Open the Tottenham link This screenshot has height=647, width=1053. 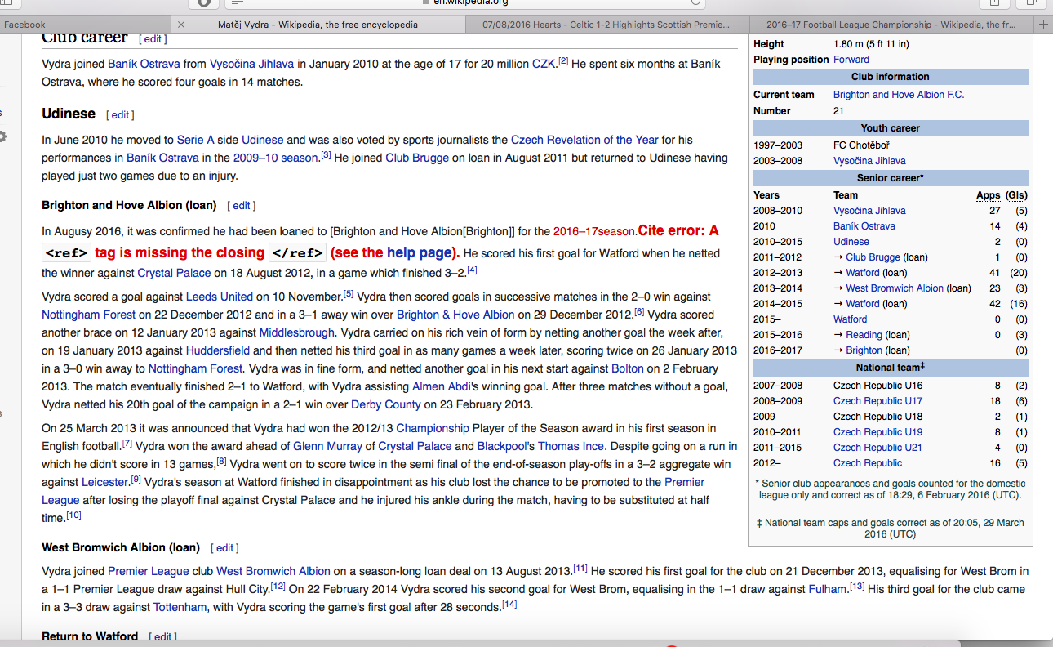point(180,608)
